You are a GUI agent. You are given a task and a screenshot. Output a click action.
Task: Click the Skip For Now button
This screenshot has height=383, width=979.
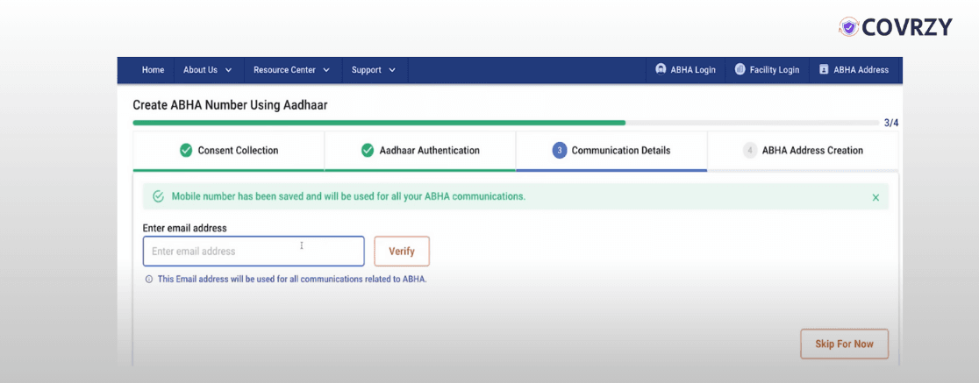click(x=844, y=344)
